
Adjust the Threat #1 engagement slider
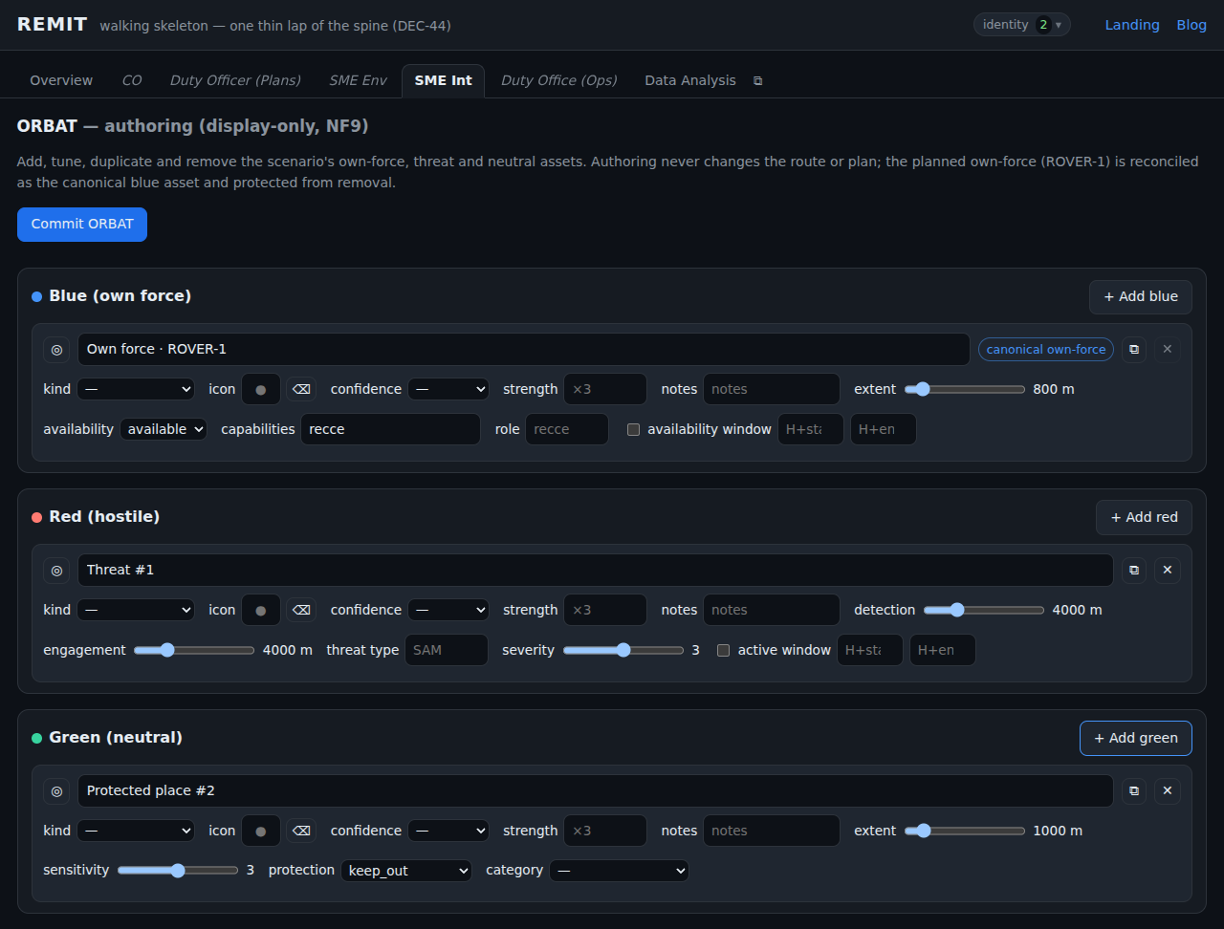194,651
